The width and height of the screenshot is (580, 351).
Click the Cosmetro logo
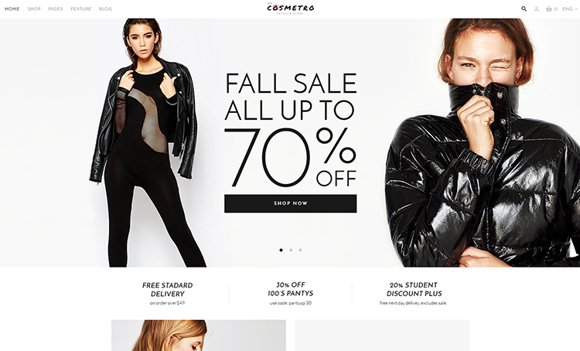pos(290,9)
